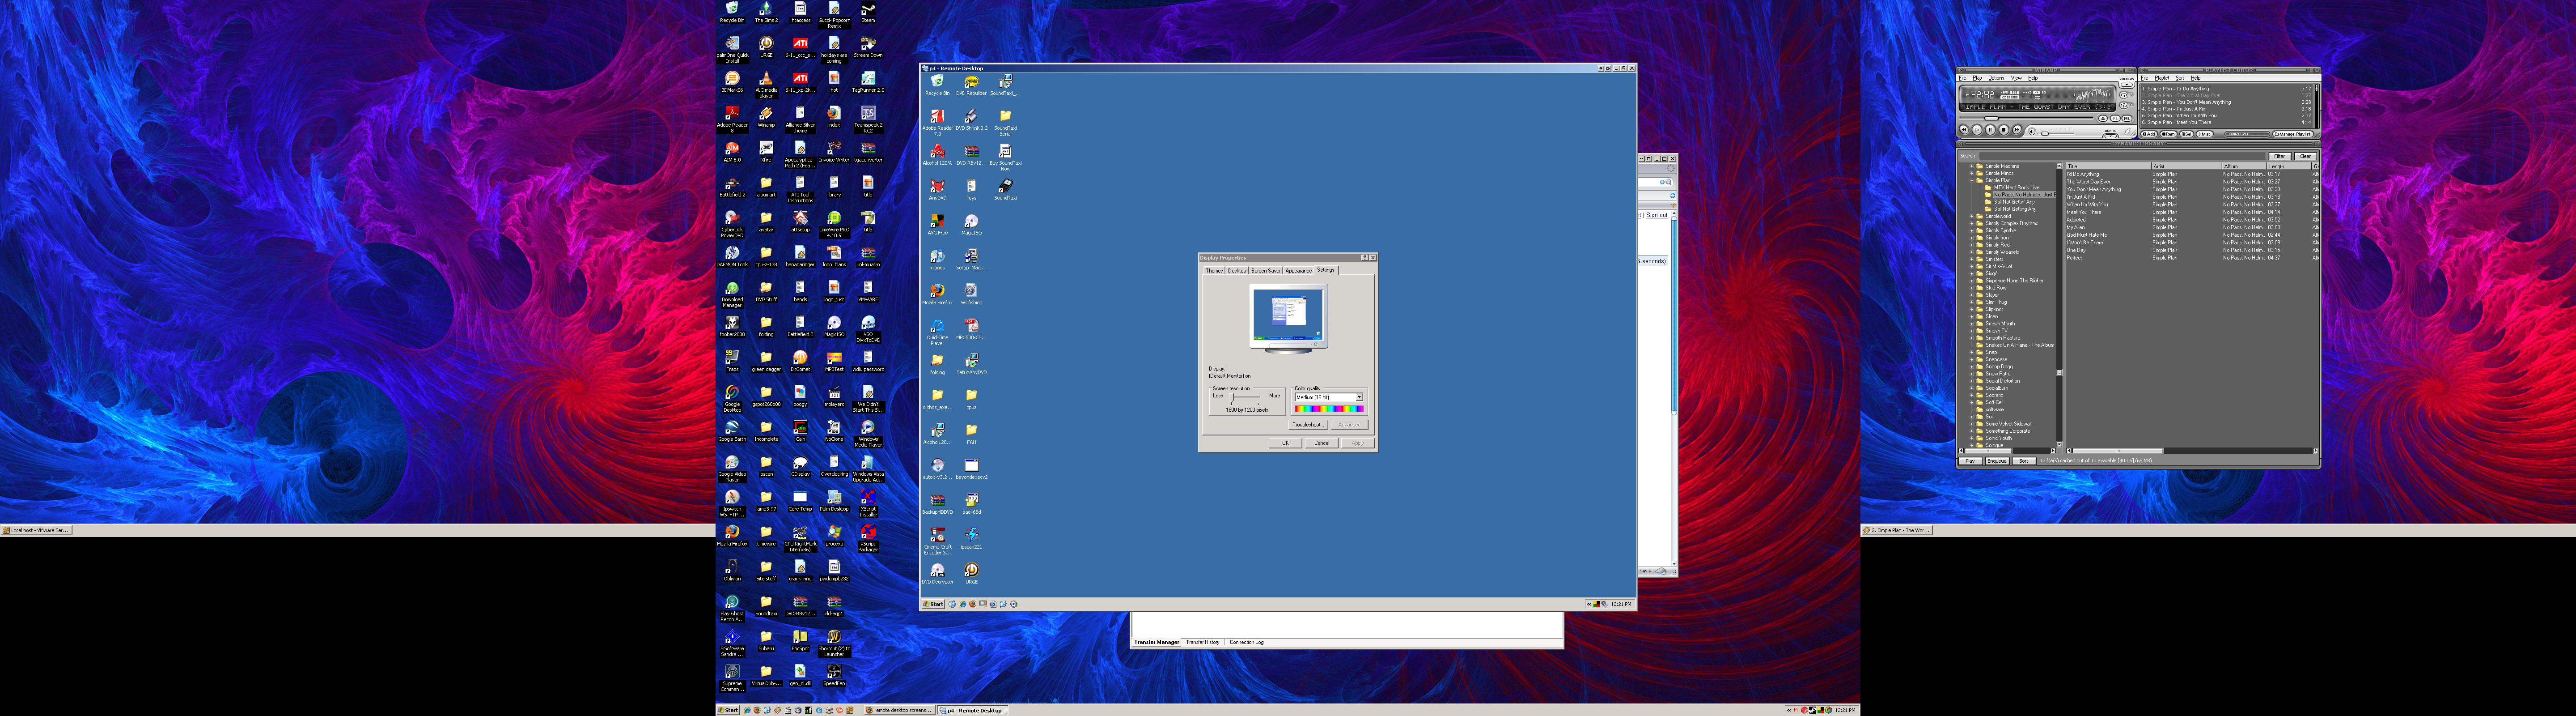Click the screen resolution slider handle

[1232, 397]
